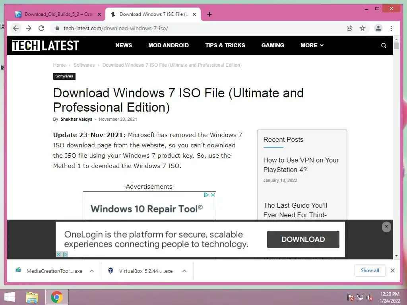Select Download Windows 7 ISO File tab
Screen dimensions: 407x305
click(153, 14)
